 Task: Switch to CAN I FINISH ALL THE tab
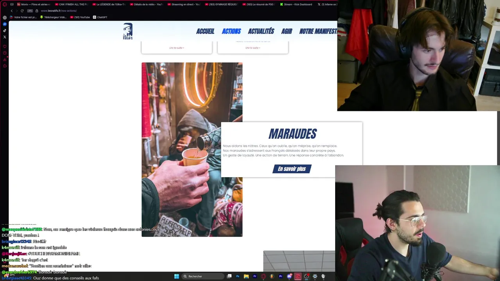click(x=72, y=4)
